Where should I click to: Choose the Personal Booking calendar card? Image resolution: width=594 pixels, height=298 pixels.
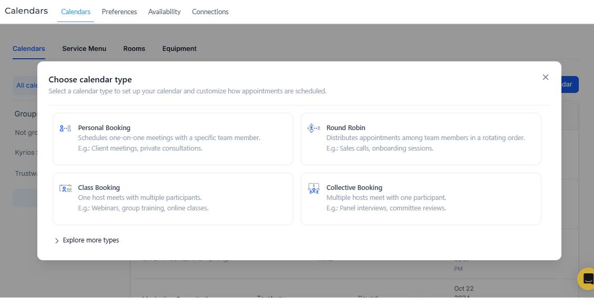pos(173,139)
